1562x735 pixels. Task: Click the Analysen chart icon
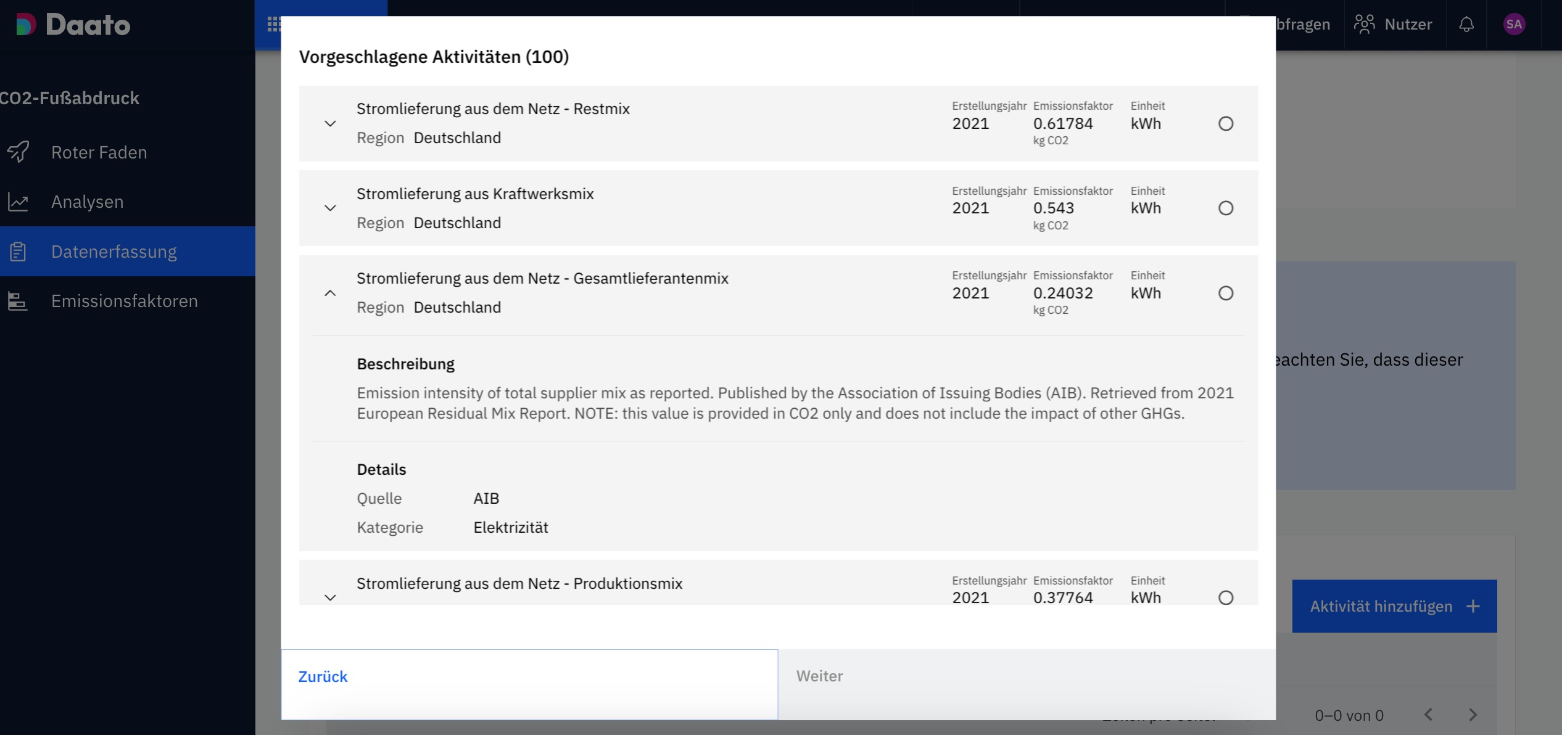[19, 202]
